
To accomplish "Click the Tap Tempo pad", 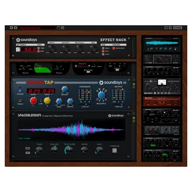I will point(18,49).
